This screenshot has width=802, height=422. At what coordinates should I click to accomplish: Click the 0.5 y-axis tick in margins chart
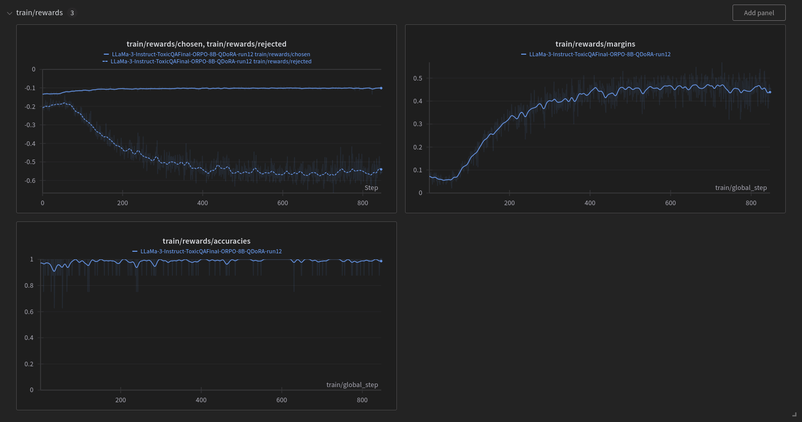click(418, 78)
